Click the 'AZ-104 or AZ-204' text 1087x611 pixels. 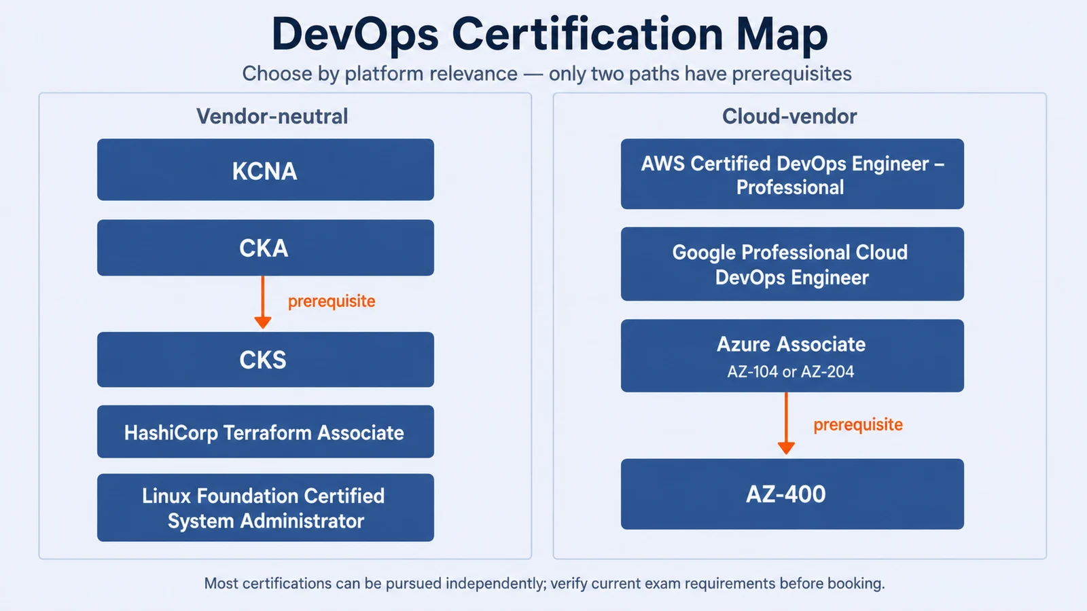click(791, 372)
